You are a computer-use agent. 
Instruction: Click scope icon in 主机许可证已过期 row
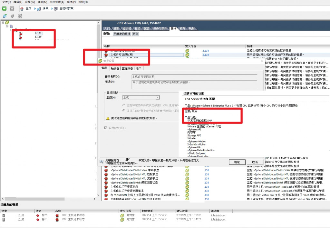pyautogui.click(x=187, y=55)
